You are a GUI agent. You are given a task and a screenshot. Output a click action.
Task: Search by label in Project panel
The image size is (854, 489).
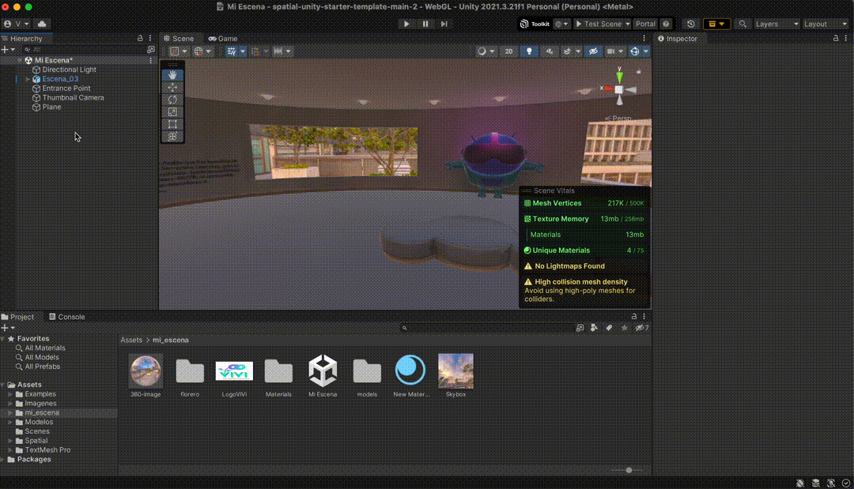[609, 328]
